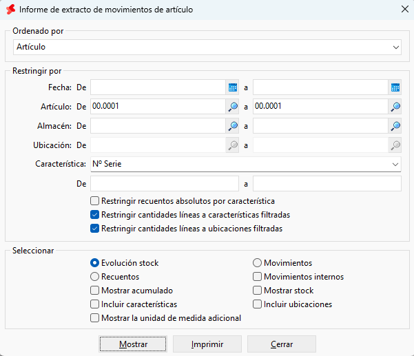Expand the Ordenado por Artículo dropdown
This screenshot has width=414, height=356.
[207, 48]
